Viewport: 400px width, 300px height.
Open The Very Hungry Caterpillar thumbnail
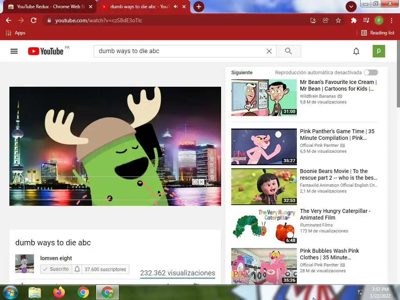(x=264, y=226)
